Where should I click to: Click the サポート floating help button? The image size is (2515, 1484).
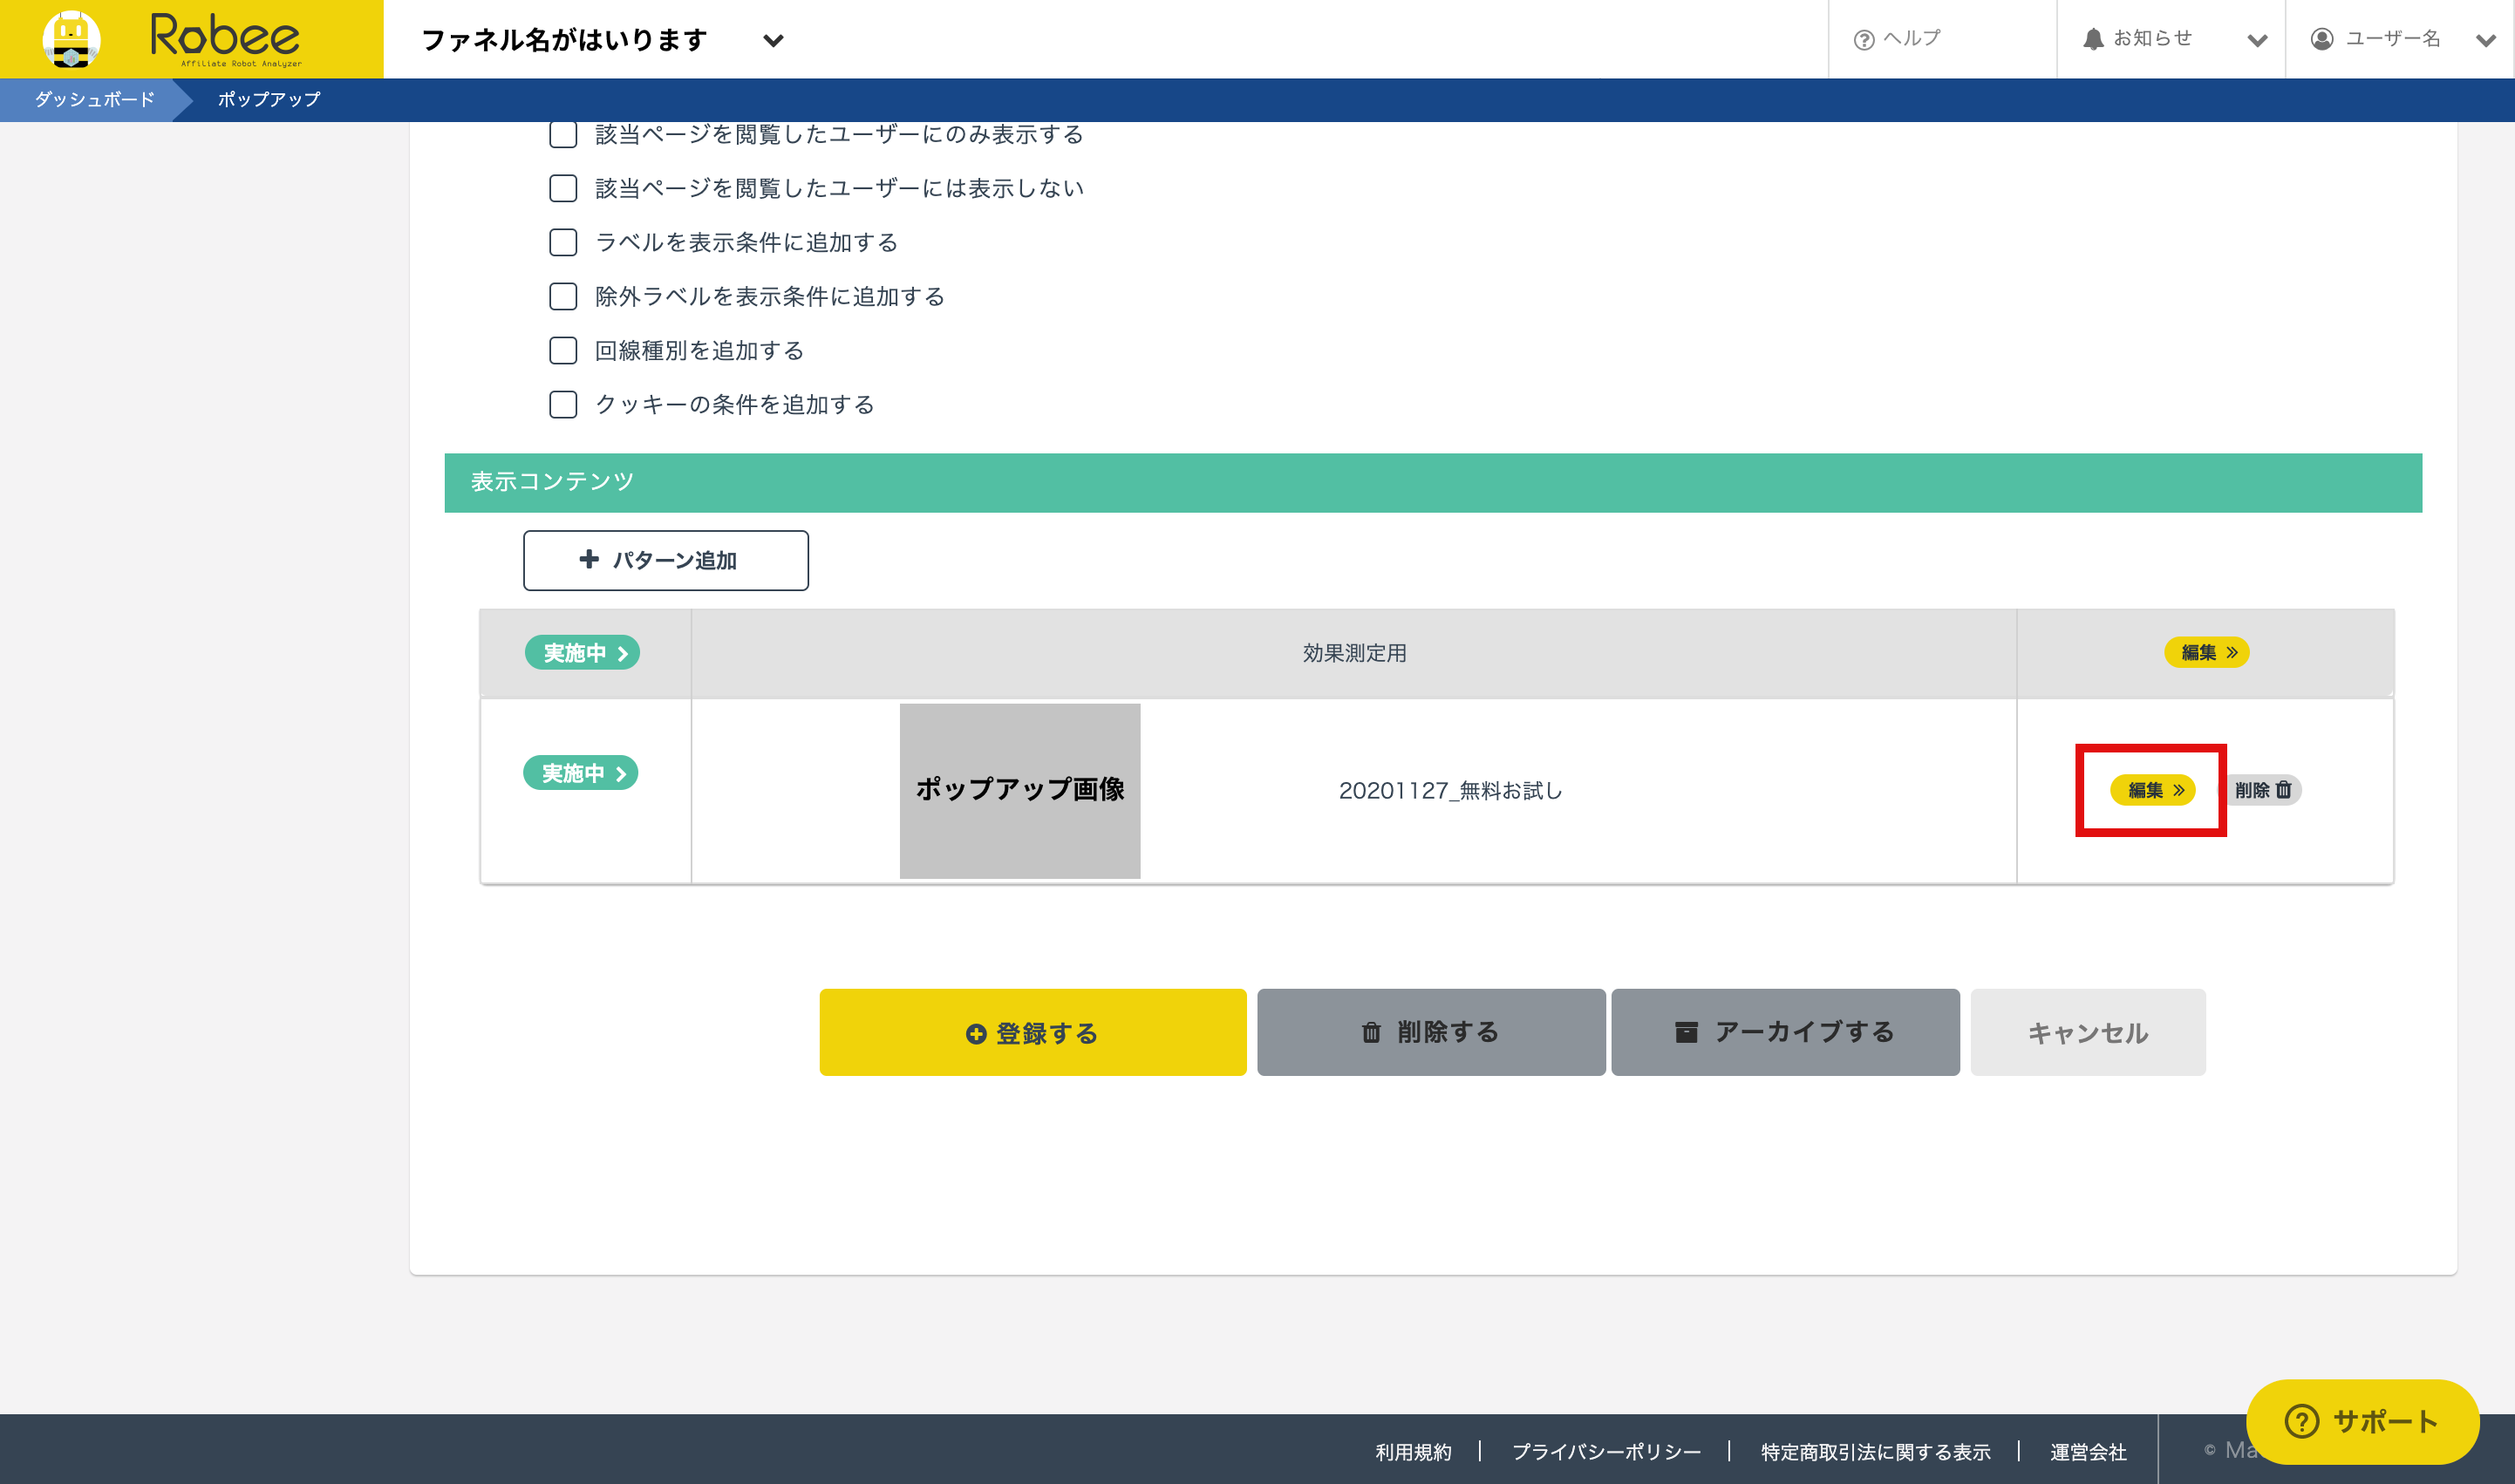tap(2362, 1421)
